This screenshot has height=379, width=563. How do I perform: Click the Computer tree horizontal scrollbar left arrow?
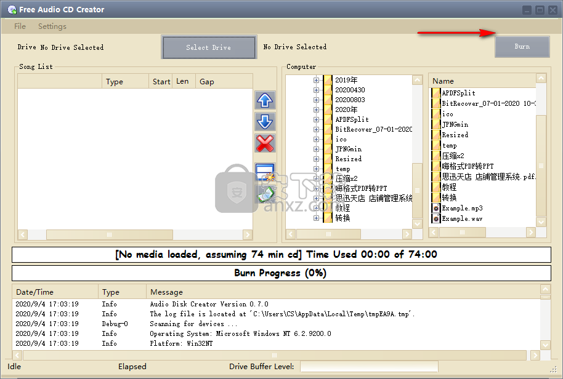(291, 234)
